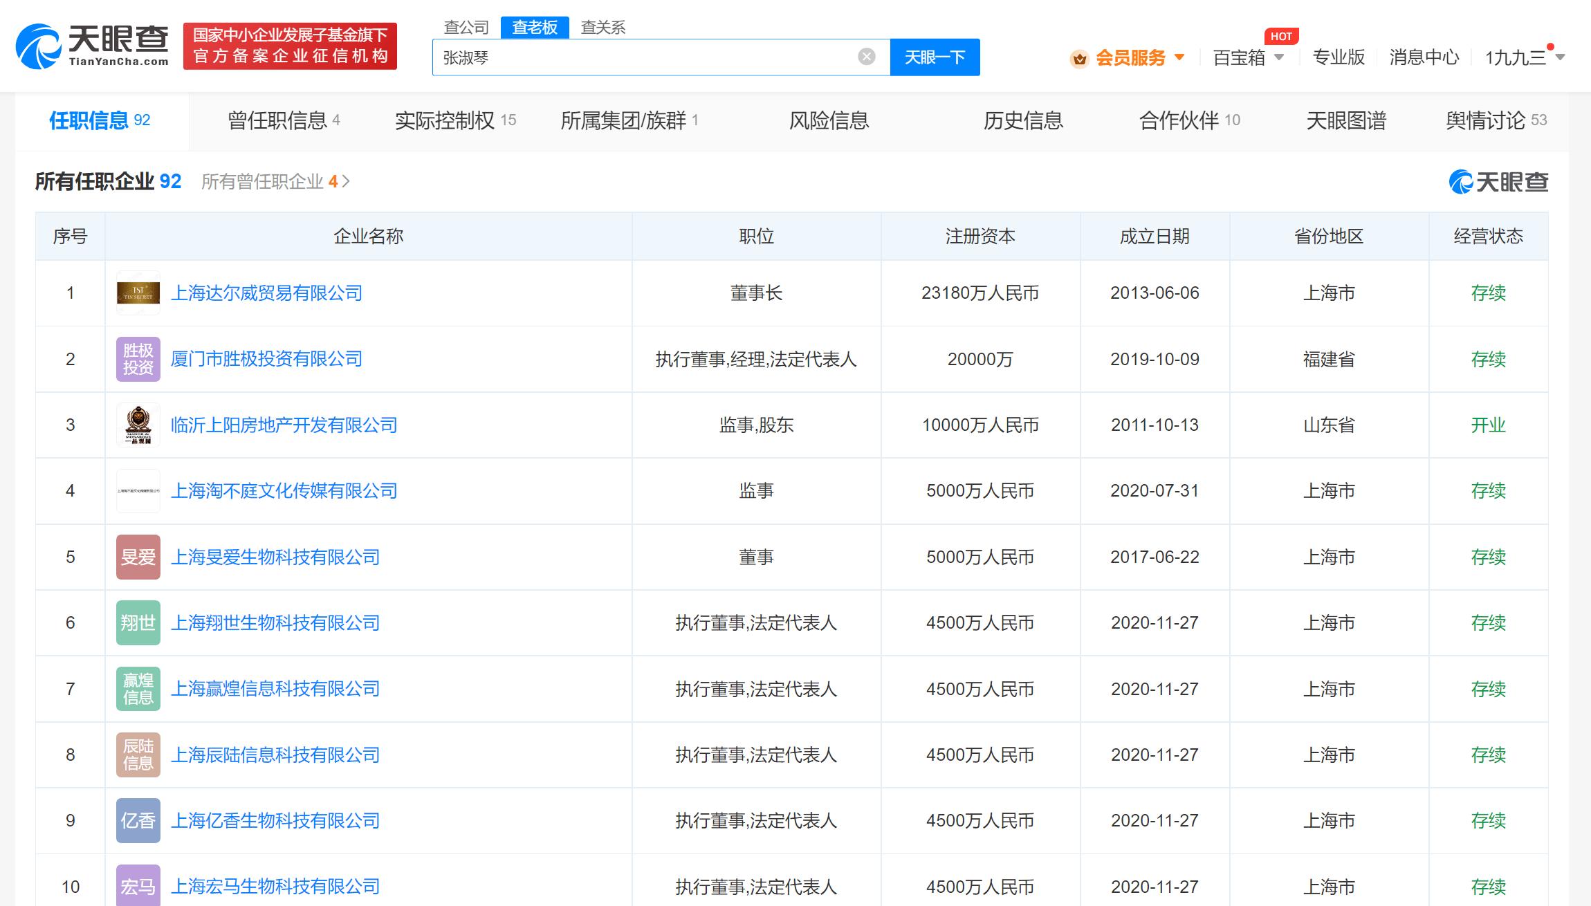Open 厦门市胜极投资有限公司 company link

[x=266, y=359]
